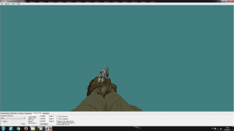The image size is (234, 131).
Task: Open the Tools menu
Action: click(x=13, y=4)
